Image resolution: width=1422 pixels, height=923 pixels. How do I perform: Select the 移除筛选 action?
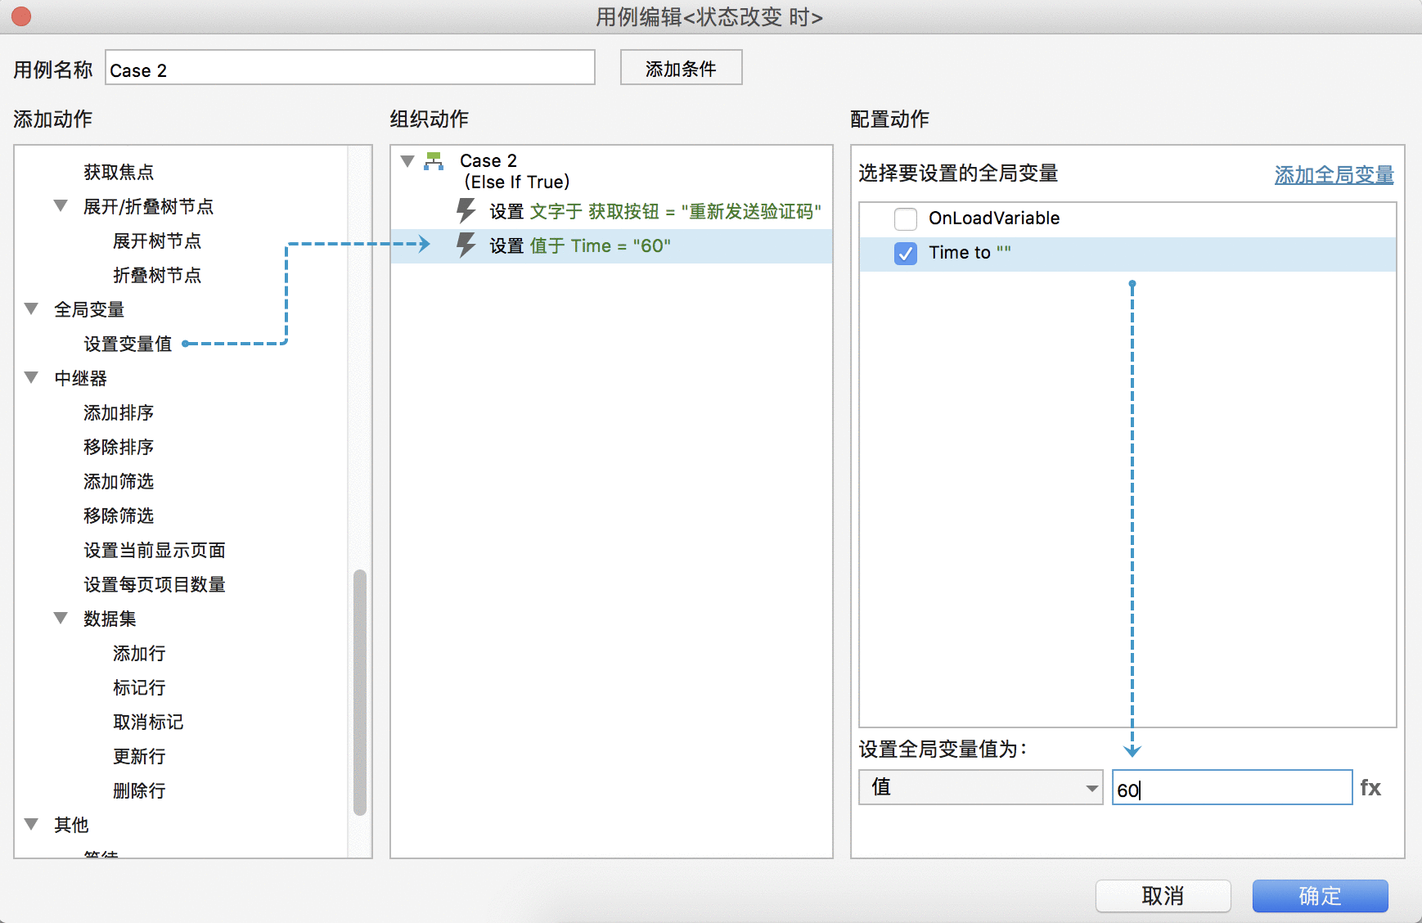(119, 516)
